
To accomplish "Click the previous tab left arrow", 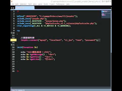I will coord(12,8).
